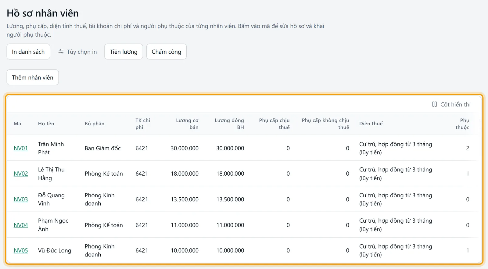Click the 18.000.000 Lương đóng BH value
This screenshot has height=269, width=488.
(230, 174)
